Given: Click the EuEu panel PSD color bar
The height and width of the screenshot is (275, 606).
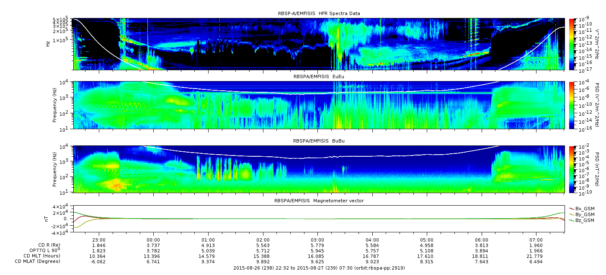Looking at the screenshot, I should click(x=571, y=105).
